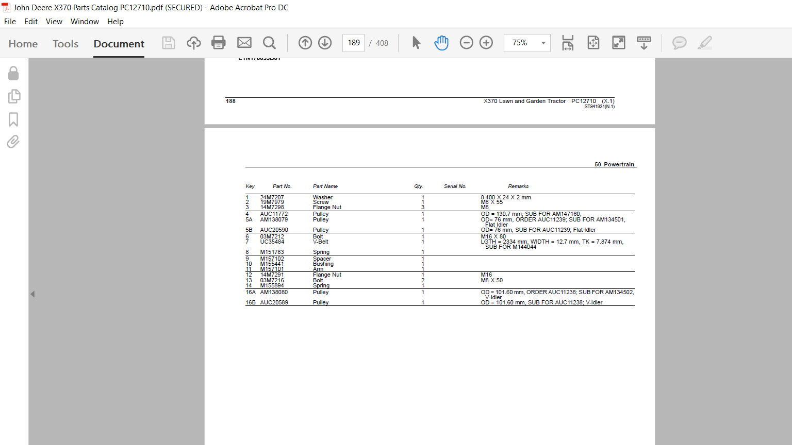Click part number M151783
The width and height of the screenshot is (792, 445).
272,252
